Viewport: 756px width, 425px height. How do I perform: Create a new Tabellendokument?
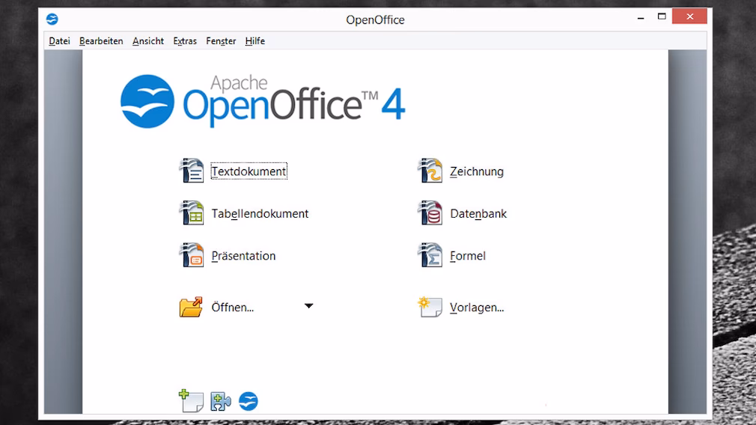point(260,213)
